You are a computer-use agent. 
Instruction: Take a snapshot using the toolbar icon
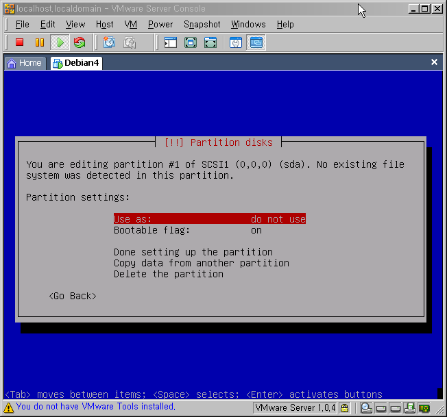coord(109,42)
